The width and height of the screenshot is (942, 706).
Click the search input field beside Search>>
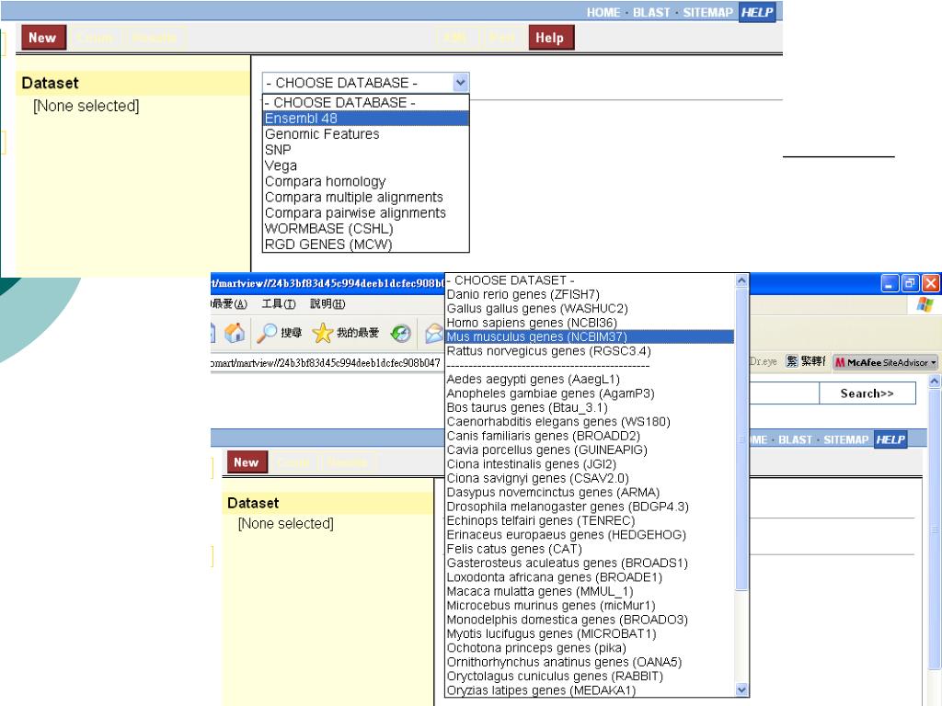(785, 393)
